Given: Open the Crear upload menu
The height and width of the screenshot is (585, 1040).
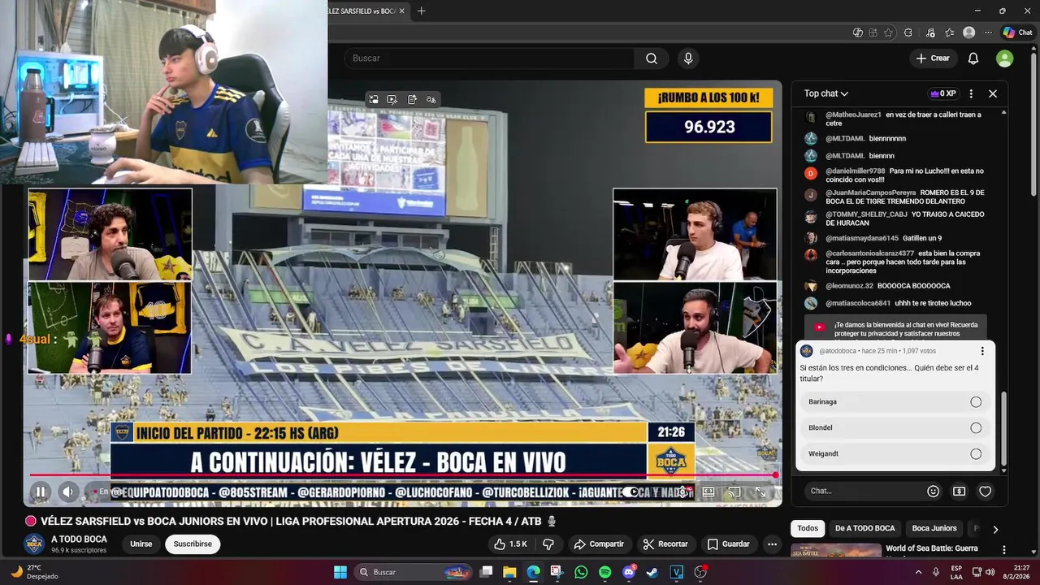Looking at the screenshot, I should [x=932, y=58].
